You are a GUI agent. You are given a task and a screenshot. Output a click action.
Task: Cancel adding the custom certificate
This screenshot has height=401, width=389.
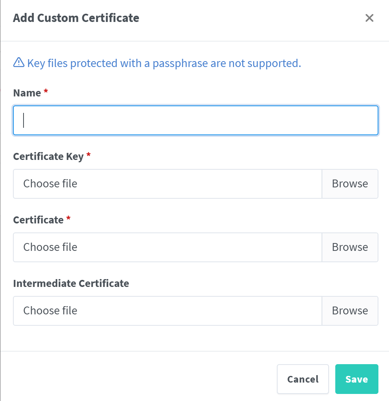pyautogui.click(x=303, y=379)
